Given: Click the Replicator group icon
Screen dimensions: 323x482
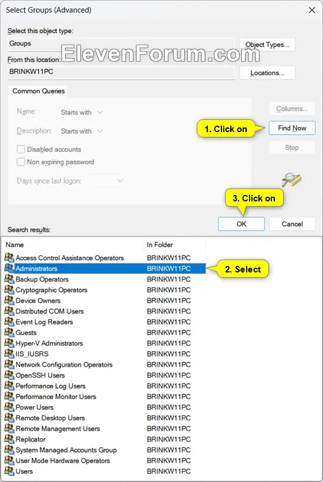Looking at the screenshot, I should [x=9, y=439].
